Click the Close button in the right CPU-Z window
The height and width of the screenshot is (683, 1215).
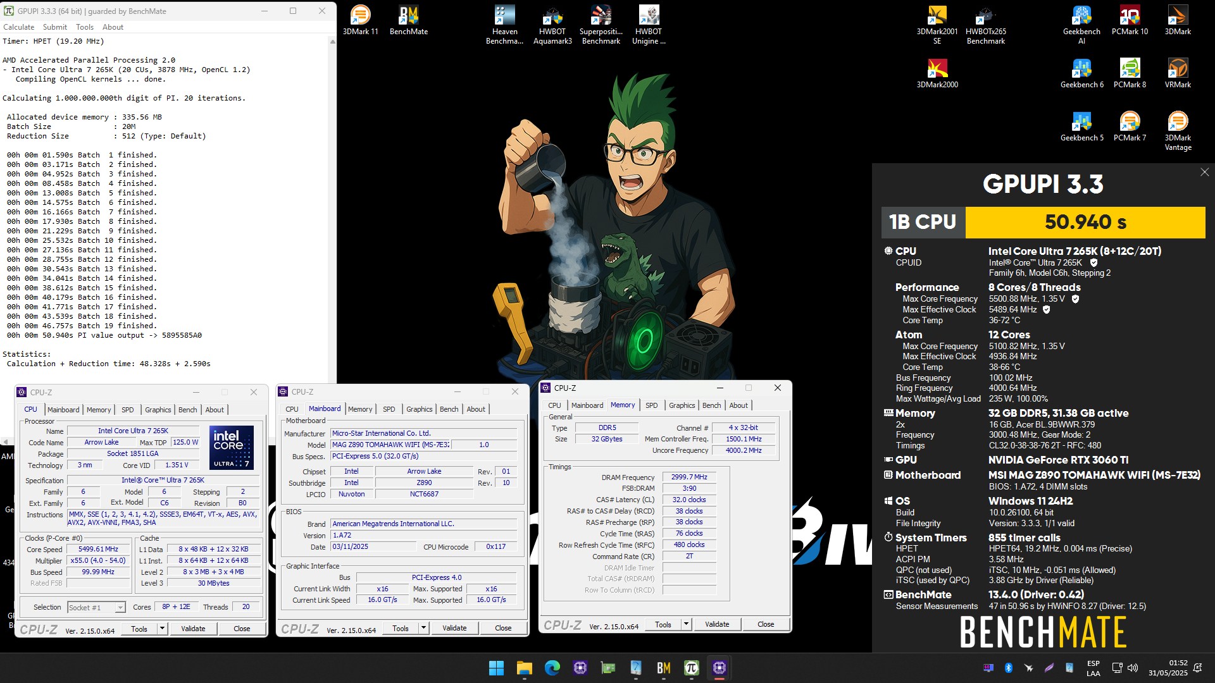766,624
